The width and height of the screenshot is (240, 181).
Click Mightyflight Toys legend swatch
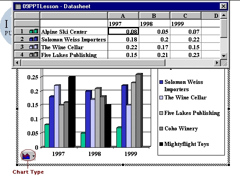click(x=161, y=144)
